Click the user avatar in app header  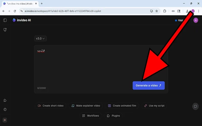point(196,20)
